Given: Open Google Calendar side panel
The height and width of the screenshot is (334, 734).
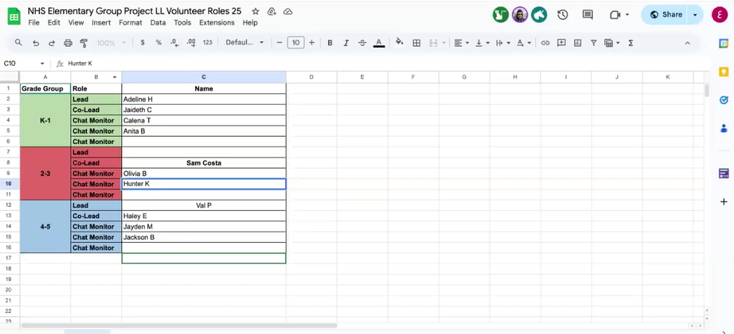Looking at the screenshot, I should pyautogui.click(x=724, y=43).
